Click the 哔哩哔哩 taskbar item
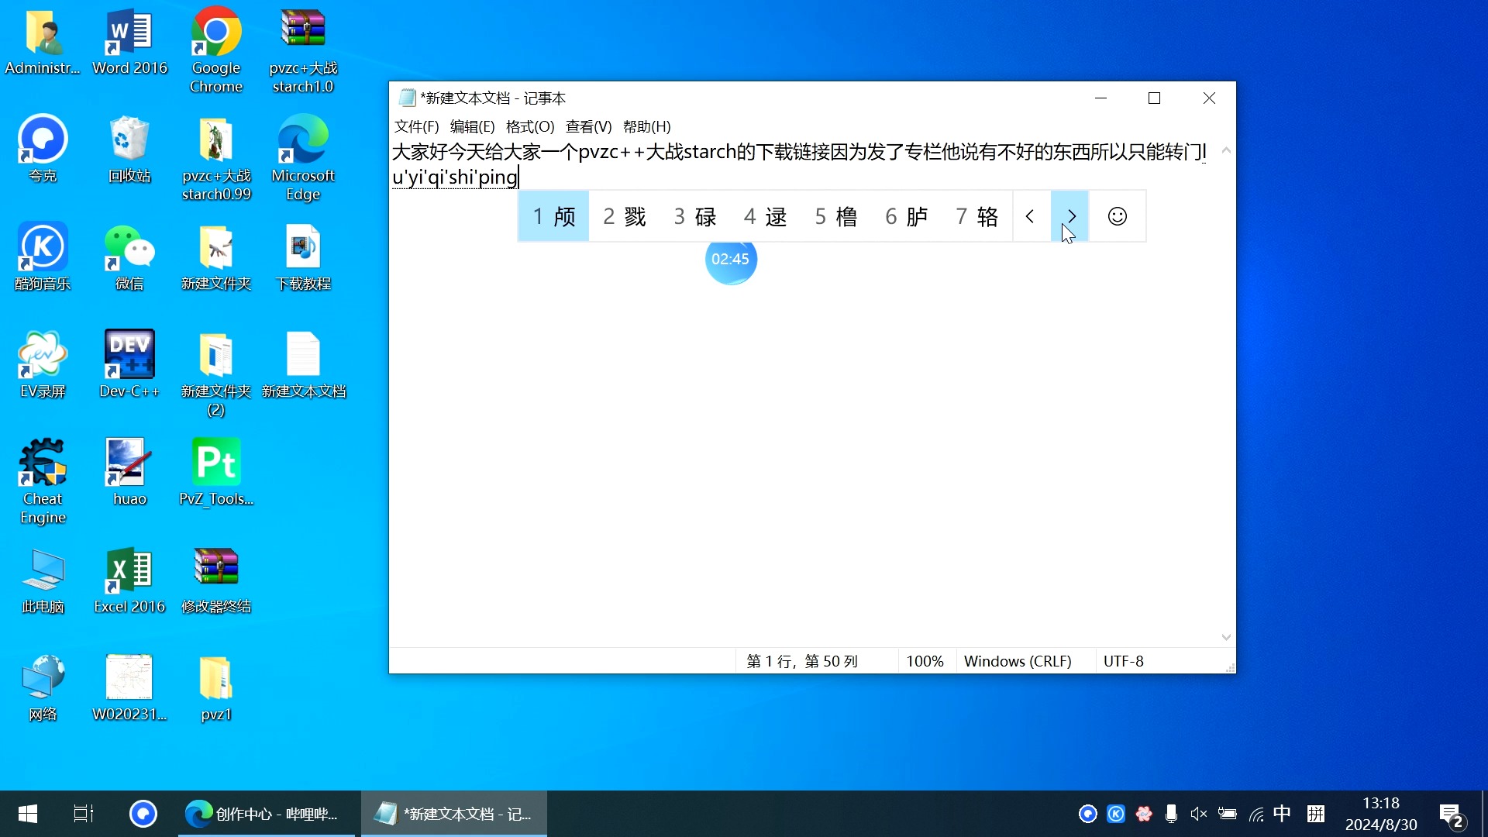 pyautogui.click(x=270, y=814)
